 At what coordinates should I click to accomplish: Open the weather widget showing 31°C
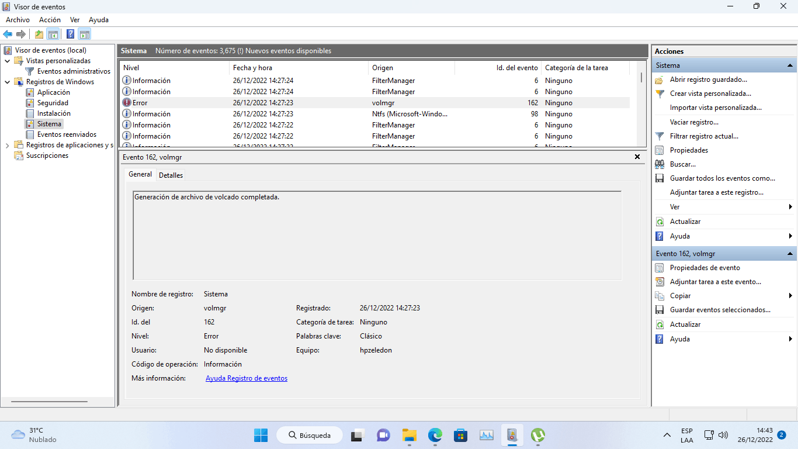[x=35, y=435]
